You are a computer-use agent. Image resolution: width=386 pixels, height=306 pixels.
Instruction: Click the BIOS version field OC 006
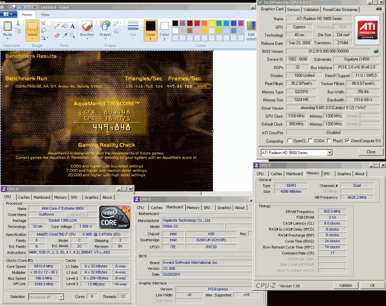tap(207, 268)
